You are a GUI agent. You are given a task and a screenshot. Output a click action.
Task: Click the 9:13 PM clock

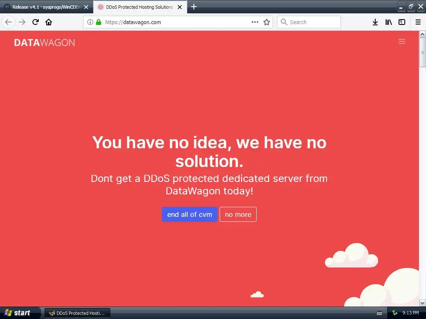[x=411, y=313]
